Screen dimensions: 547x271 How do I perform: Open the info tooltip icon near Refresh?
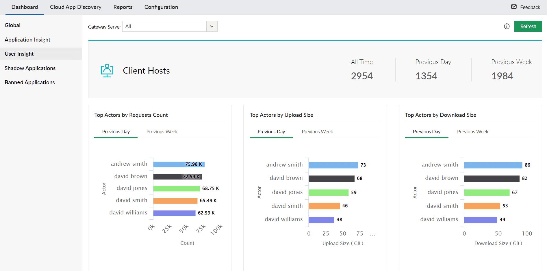[507, 26]
